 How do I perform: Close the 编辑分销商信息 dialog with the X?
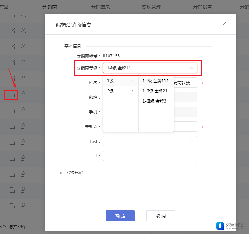click(x=223, y=24)
